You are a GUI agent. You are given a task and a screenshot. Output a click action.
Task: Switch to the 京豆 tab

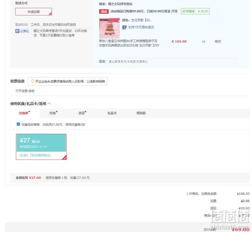pyautogui.click(x=82, y=113)
